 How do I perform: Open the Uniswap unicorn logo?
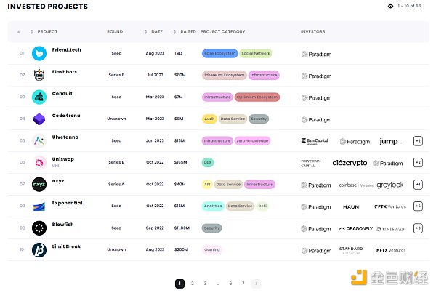[x=39, y=163]
